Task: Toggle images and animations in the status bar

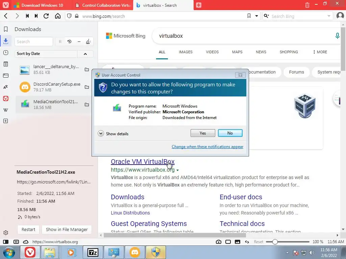Action: (238, 242)
